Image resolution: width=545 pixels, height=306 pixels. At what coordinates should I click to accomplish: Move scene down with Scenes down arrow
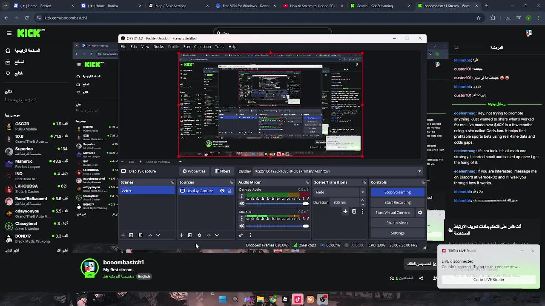(158, 235)
